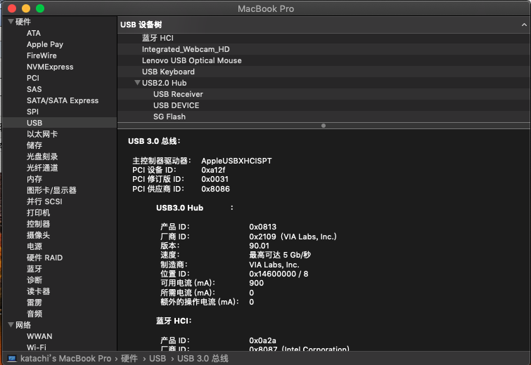Click the green zoom window button
The height and width of the screenshot is (365, 531).
click(x=40, y=8)
